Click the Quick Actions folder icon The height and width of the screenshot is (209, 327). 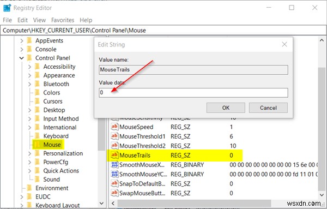(37, 171)
